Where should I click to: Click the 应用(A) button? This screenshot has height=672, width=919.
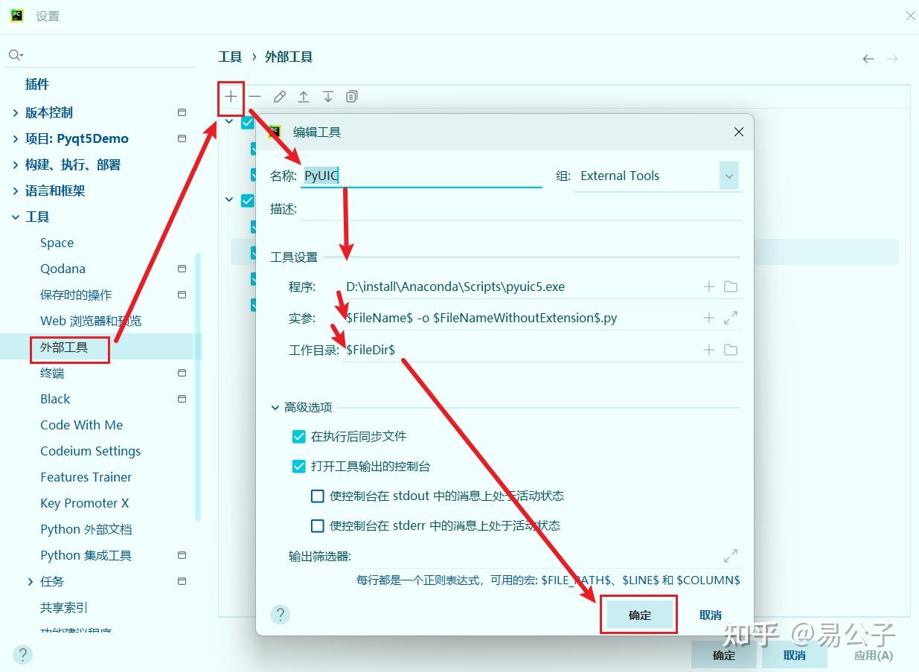(x=874, y=656)
